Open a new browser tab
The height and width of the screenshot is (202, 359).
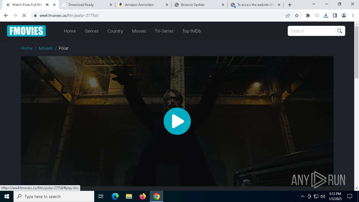coord(290,5)
